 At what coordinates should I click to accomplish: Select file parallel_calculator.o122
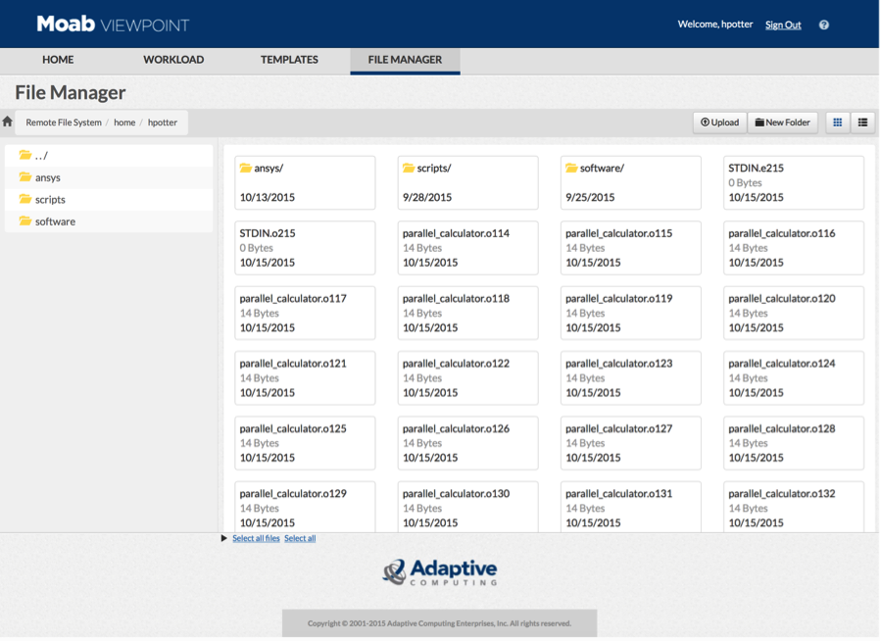[468, 378]
